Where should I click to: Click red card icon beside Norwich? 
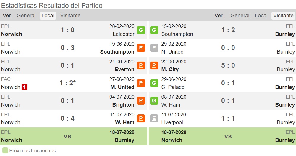click(x=24, y=87)
